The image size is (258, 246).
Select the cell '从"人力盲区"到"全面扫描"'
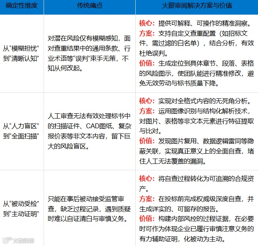21,131
